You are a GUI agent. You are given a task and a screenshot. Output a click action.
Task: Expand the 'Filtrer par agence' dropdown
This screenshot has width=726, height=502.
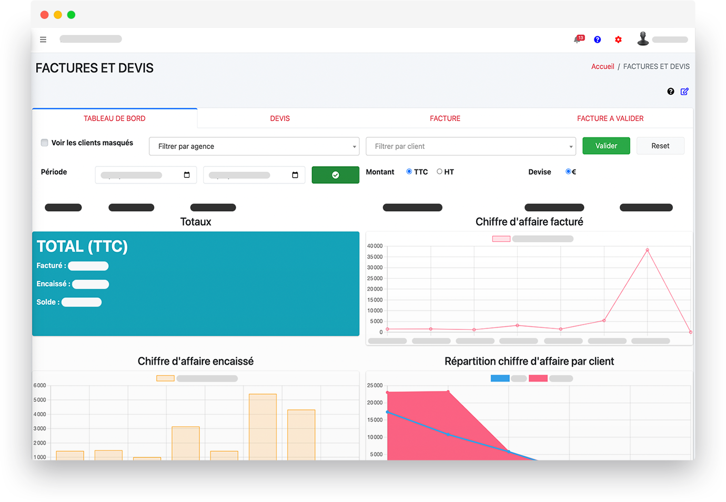tap(254, 146)
